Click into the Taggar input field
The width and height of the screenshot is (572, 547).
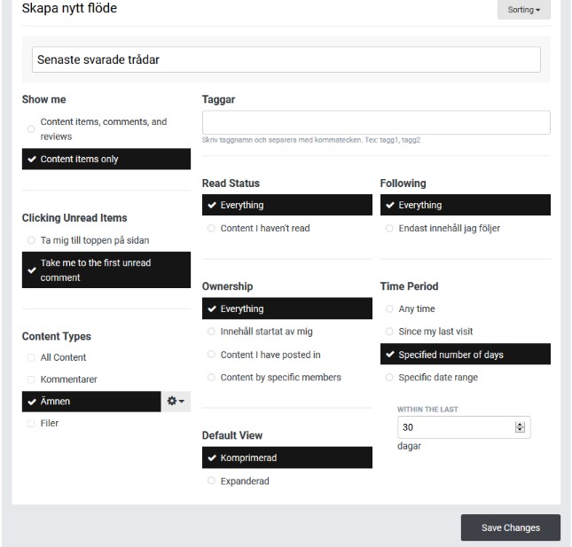(x=375, y=122)
